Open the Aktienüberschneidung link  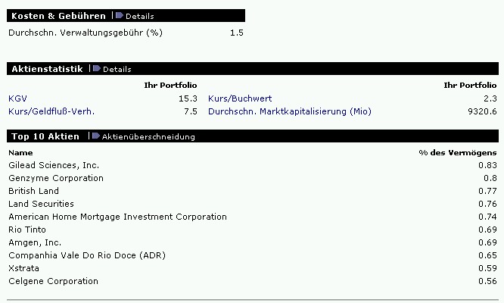pos(148,136)
